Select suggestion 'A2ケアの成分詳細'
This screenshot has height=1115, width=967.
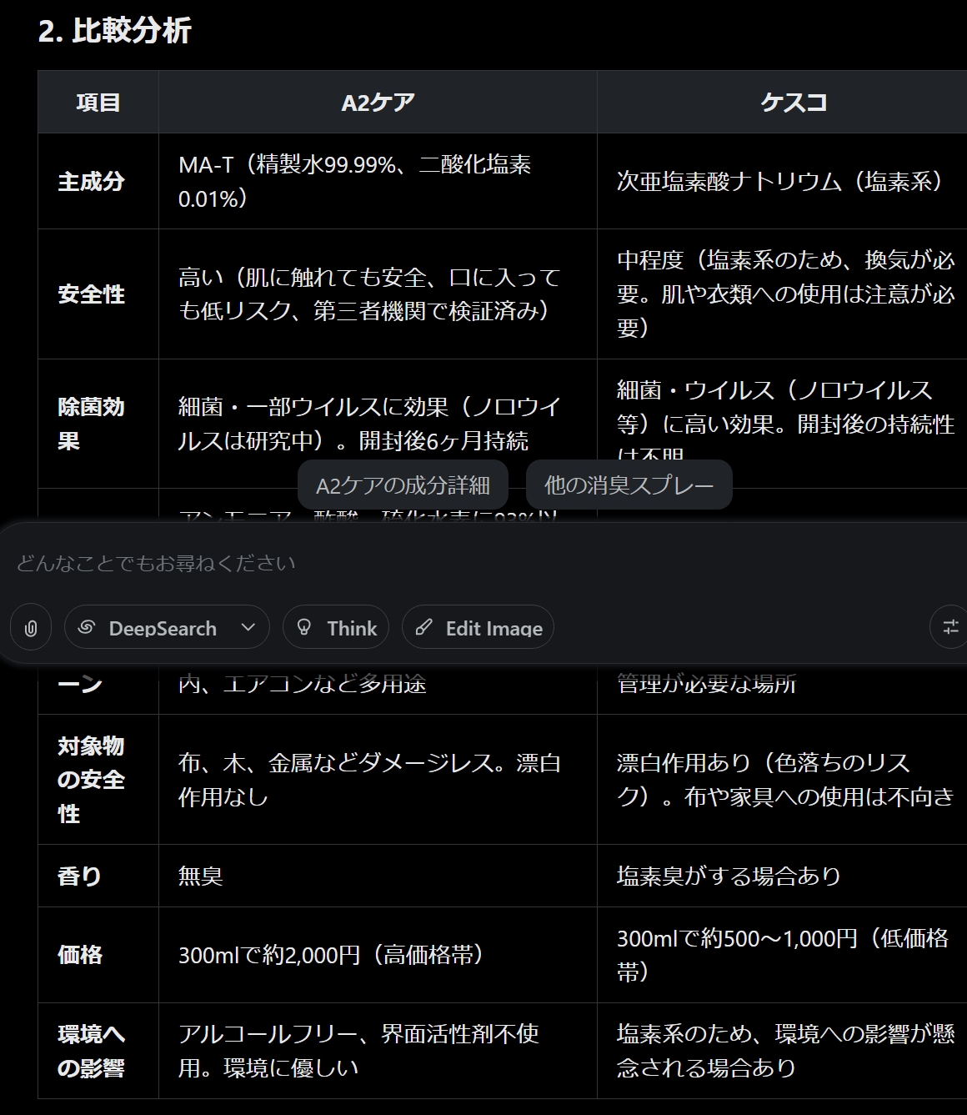pos(403,485)
